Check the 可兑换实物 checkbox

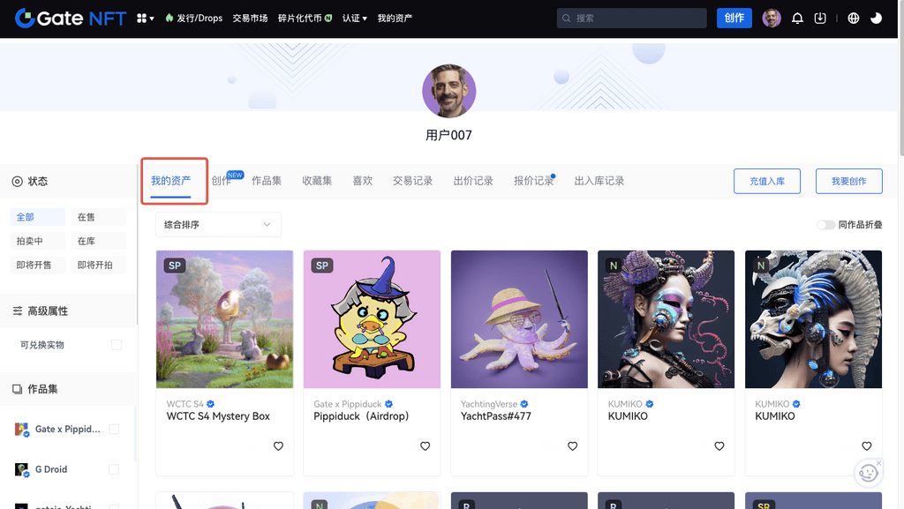(x=117, y=345)
